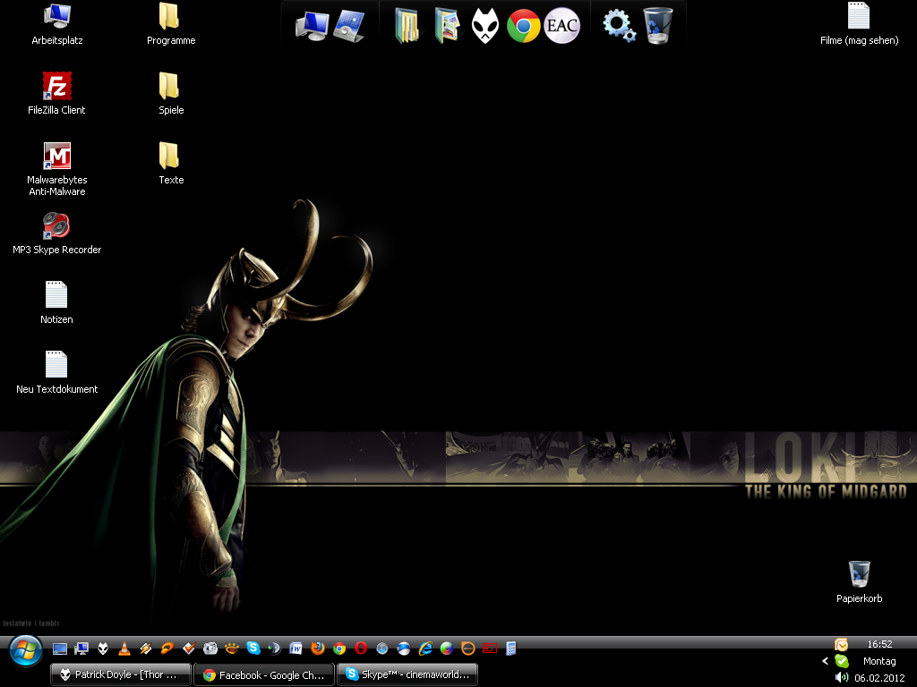Click Show Desktop in quick launch

point(60,649)
